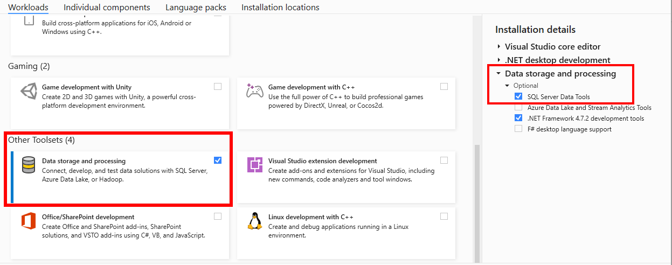Click the purple Visual Studio extension icon
The height and width of the screenshot is (265, 672).
coord(255,164)
